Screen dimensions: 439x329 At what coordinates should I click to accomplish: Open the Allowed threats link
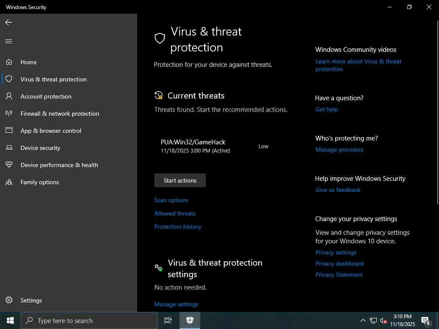click(x=175, y=213)
